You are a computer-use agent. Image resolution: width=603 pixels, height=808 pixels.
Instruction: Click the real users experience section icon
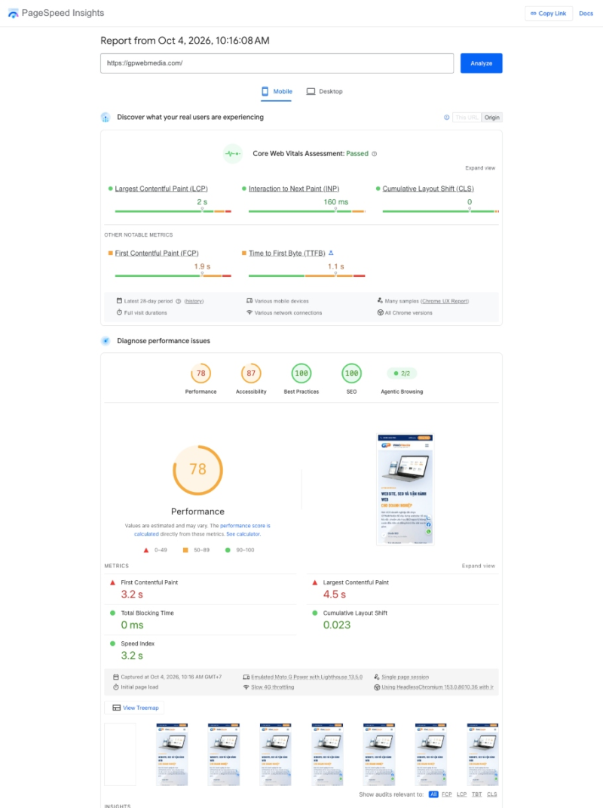click(x=106, y=118)
